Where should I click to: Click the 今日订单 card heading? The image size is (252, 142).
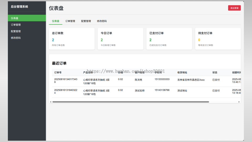106,33
